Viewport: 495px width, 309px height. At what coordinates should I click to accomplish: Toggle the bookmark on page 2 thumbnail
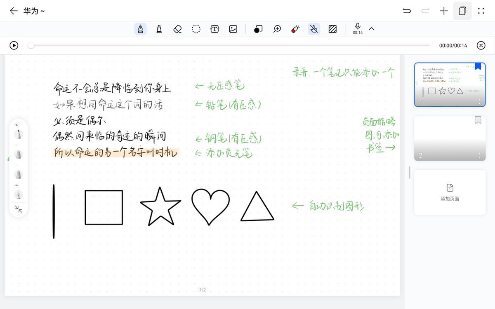pos(478,120)
